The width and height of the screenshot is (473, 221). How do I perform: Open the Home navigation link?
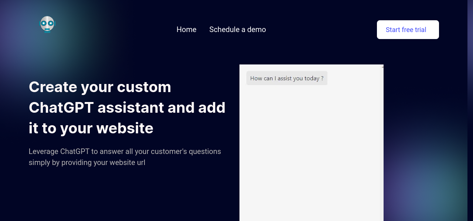click(x=186, y=29)
